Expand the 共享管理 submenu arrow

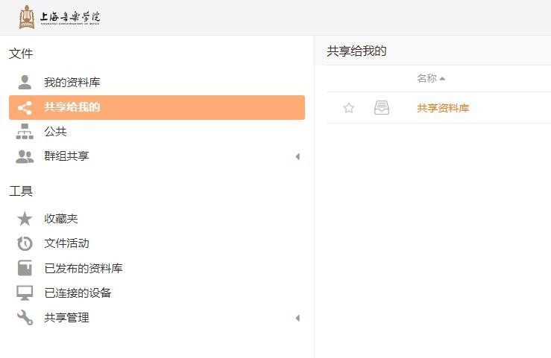point(297,318)
